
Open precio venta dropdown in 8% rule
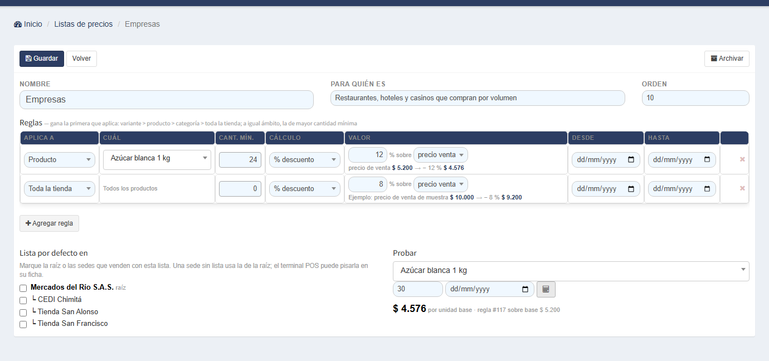click(440, 184)
